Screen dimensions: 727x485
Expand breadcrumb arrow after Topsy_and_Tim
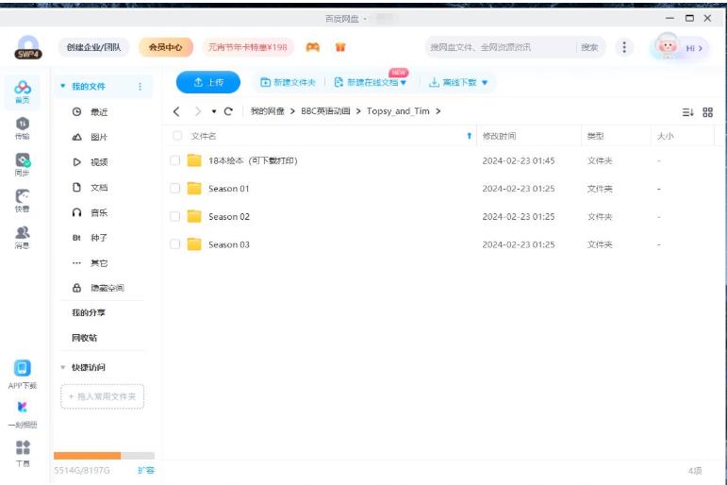tap(438, 111)
